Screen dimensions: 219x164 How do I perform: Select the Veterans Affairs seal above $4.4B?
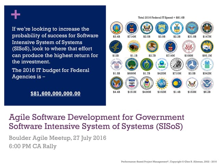[116, 83]
